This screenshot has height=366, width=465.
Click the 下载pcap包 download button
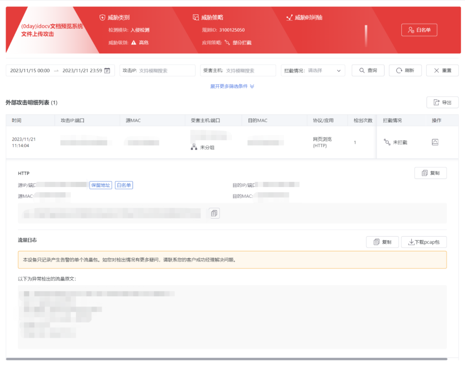point(424,242)
